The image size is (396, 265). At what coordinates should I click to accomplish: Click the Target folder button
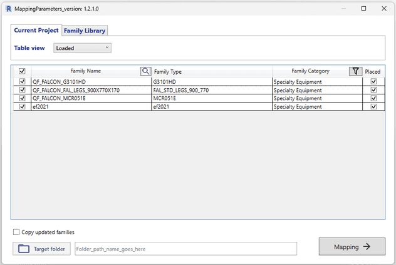click(42, 249)
